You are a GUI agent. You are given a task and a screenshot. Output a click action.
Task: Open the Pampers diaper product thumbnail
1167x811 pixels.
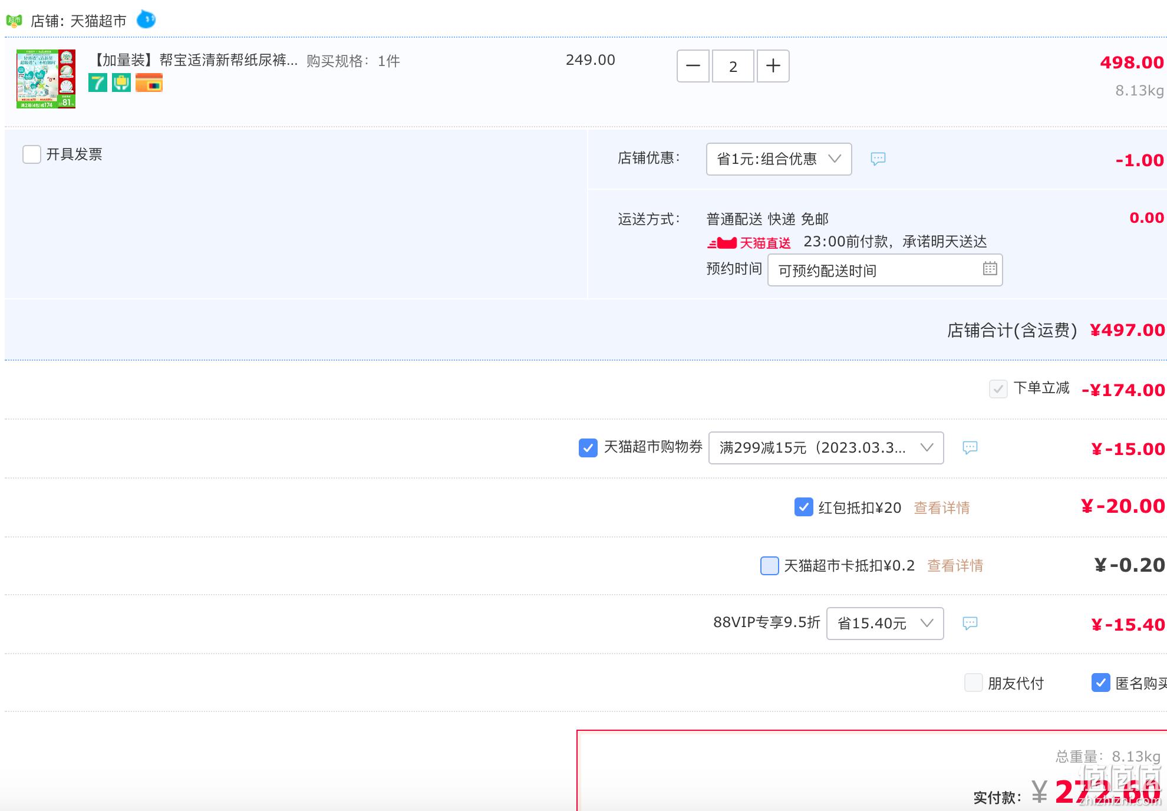click(x=46, y=79)
